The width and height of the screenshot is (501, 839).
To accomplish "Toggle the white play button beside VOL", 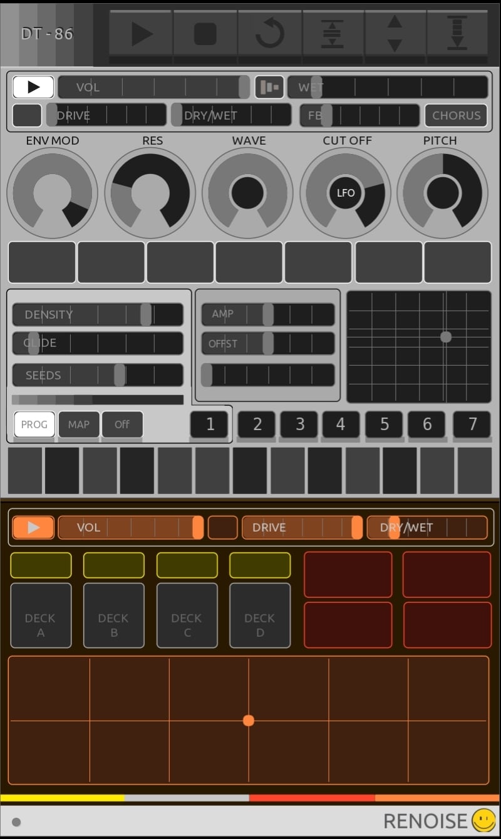I will point(33,87).
